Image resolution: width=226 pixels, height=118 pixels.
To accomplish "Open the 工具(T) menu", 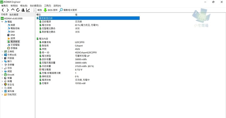I will pos(48,6).
